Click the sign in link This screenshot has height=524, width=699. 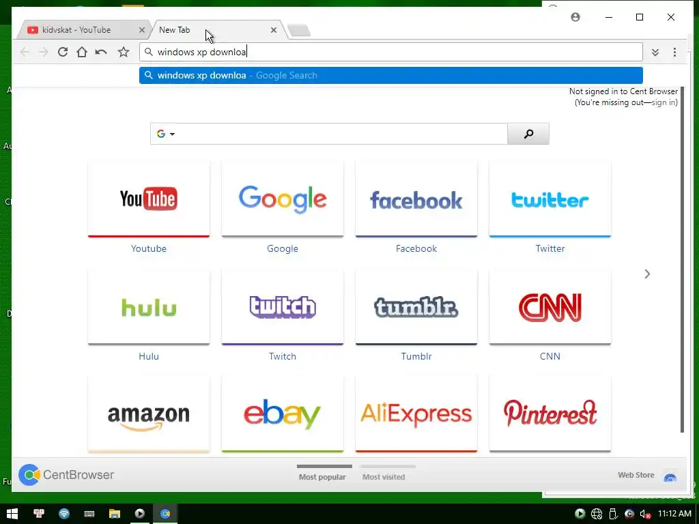pos(664,102)
